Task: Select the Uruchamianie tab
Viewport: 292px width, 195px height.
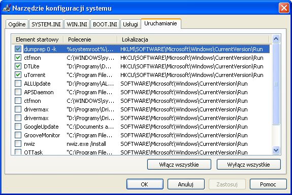Action: point(160,23)
